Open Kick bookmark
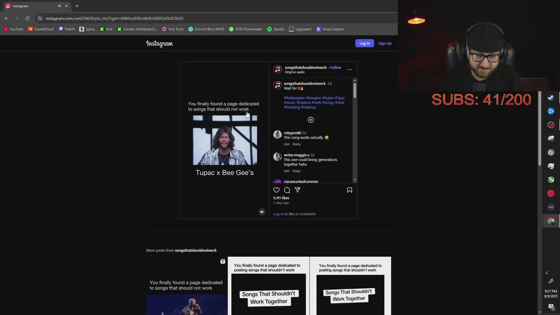Viewport: 560px width, 315px height. tap(106, 29)
